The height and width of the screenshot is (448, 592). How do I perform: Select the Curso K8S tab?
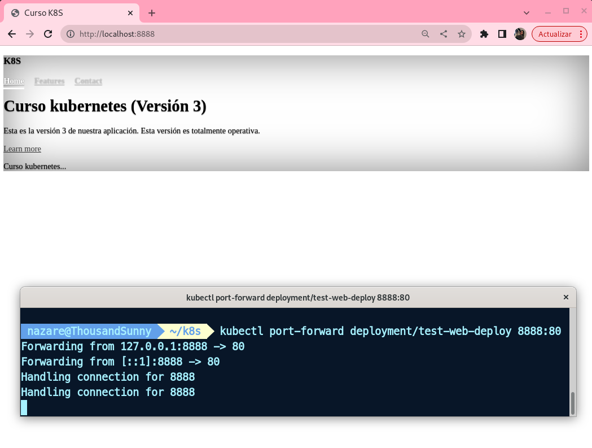[x=68, y=12]
